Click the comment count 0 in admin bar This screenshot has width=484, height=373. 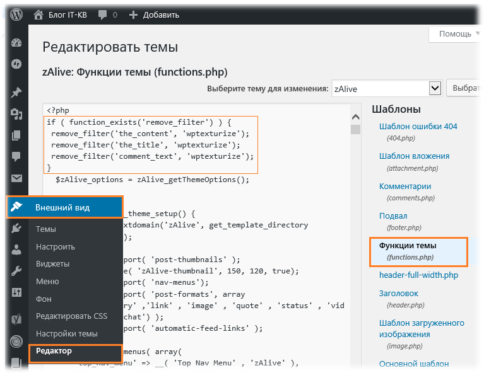tap(115, 14)
